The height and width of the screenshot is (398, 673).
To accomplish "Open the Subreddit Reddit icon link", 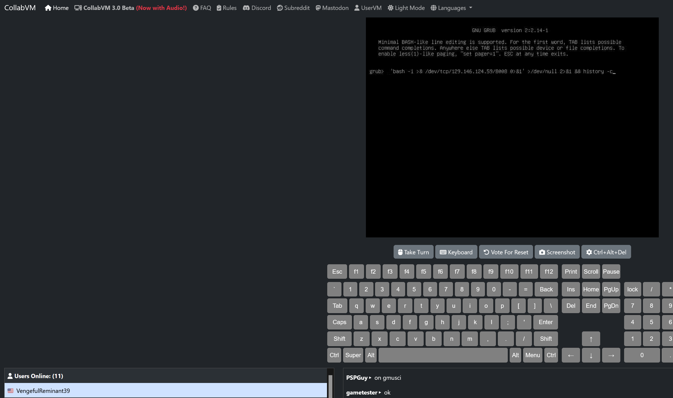I will pyautogui.click(x=280, y=8).
